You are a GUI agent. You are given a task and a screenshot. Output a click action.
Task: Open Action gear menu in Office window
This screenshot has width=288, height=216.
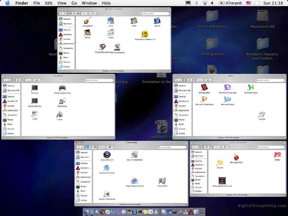coord(208,80)
